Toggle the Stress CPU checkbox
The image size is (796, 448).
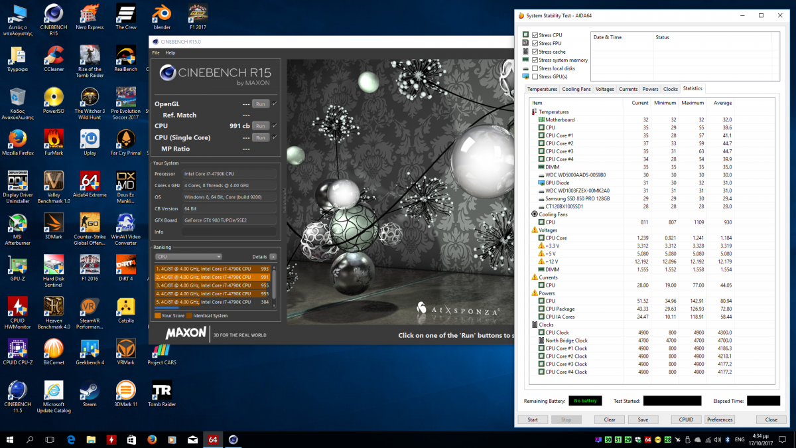point(535,35)
